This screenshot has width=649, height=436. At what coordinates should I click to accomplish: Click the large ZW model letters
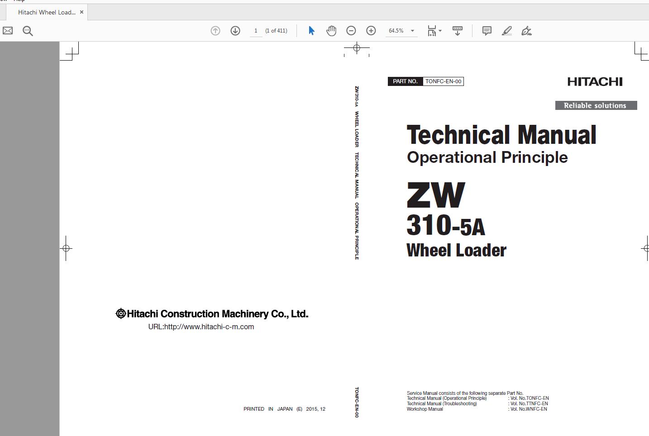(435, 195)
